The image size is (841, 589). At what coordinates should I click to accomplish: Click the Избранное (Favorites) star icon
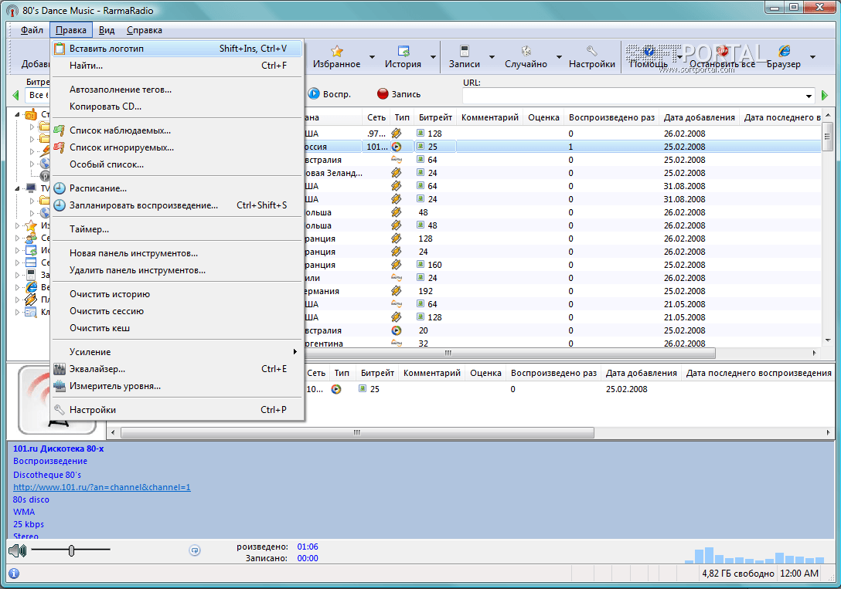click(x=337, y=52)
